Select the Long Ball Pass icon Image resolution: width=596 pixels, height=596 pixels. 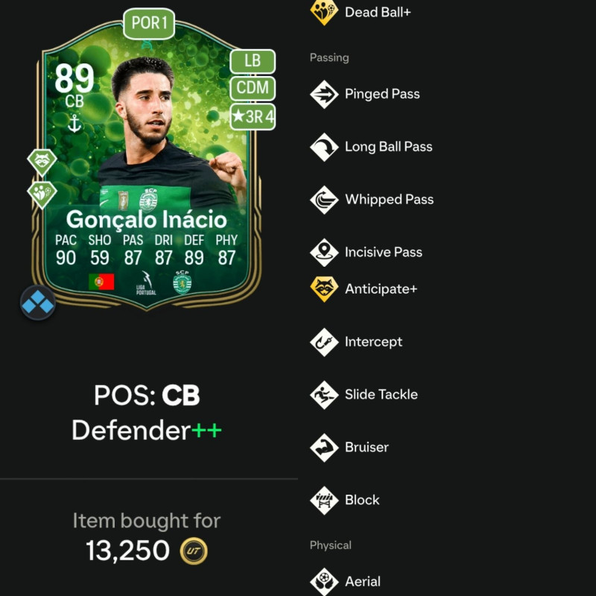[324, 147]
